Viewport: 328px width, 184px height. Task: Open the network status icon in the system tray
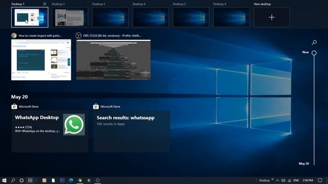[289, 180]
